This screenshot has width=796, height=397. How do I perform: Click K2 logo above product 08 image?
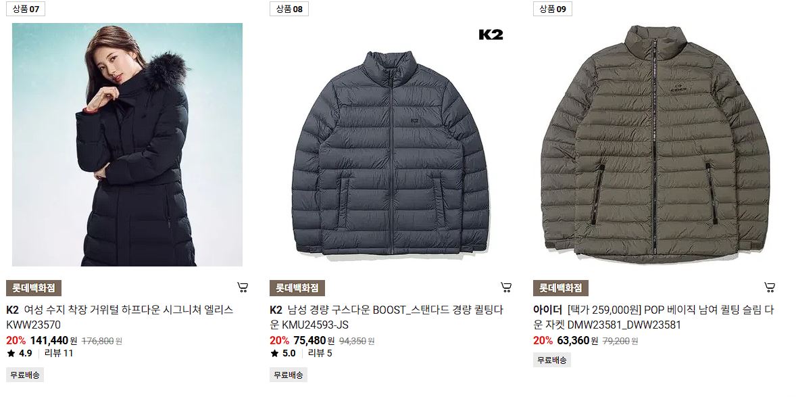coord(491,34)
